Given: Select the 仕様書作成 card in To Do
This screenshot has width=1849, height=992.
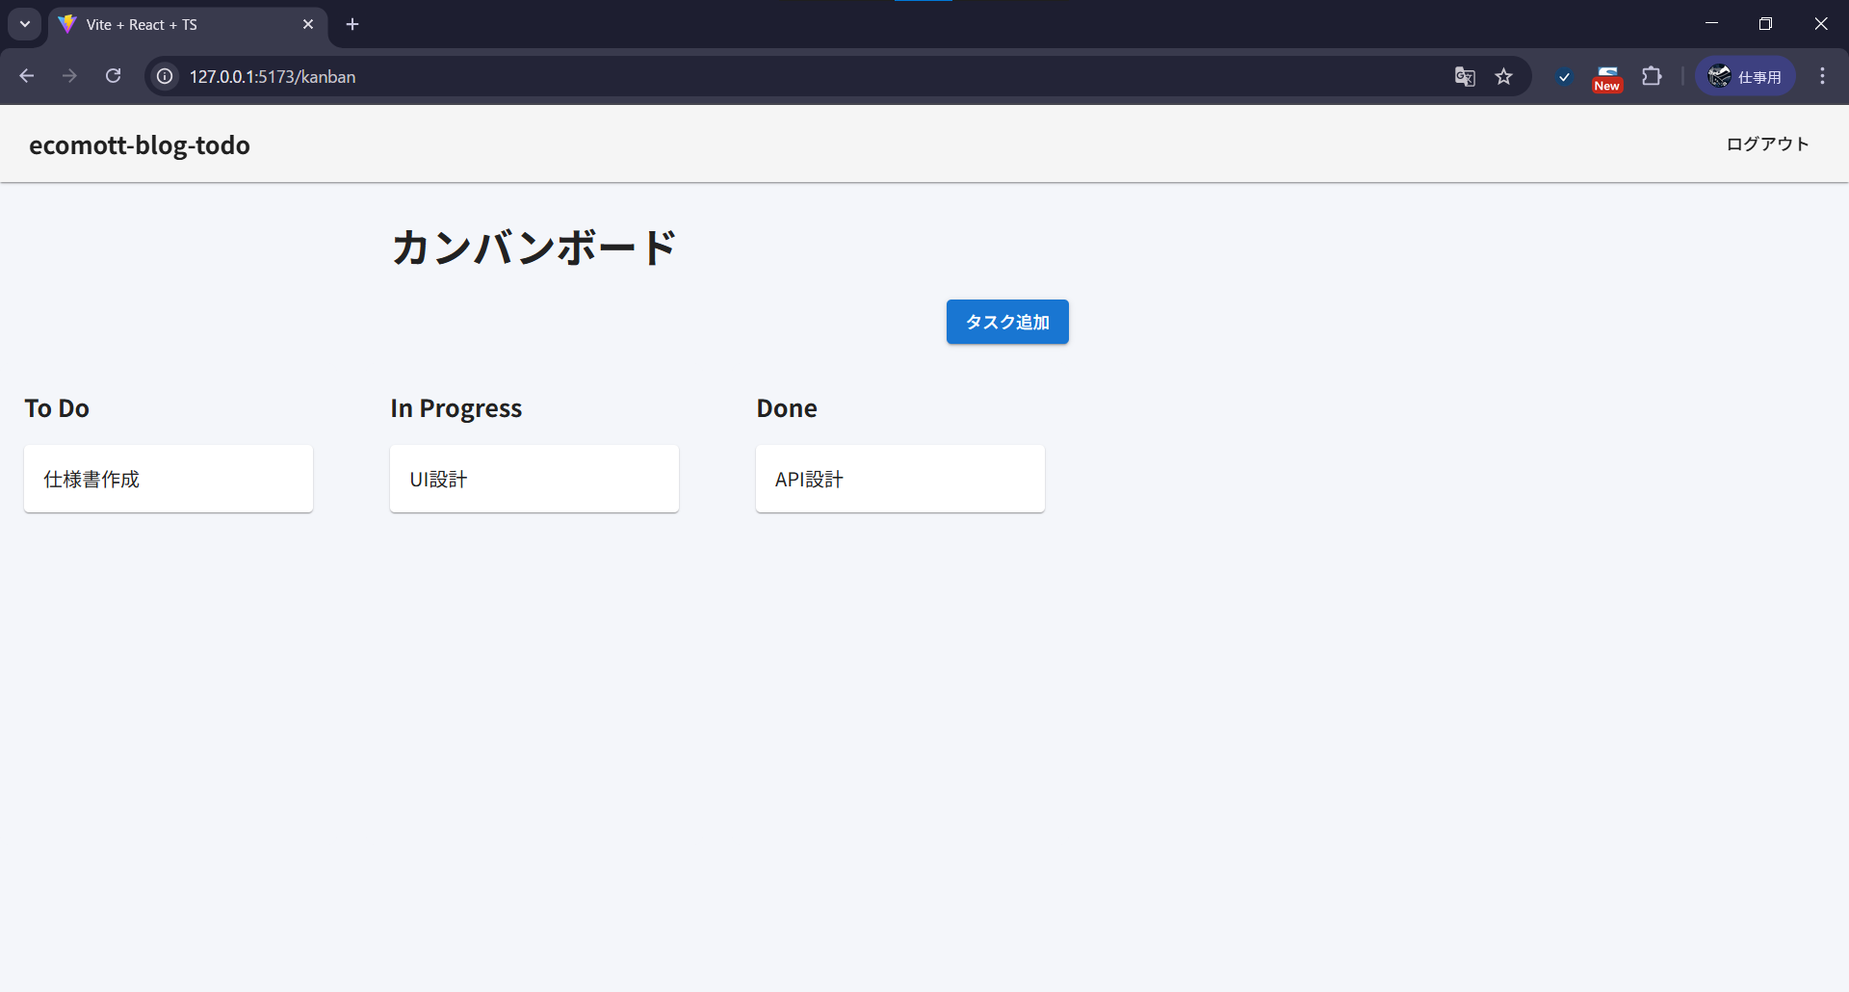Looking at the screenshot, I should [168, 478].
